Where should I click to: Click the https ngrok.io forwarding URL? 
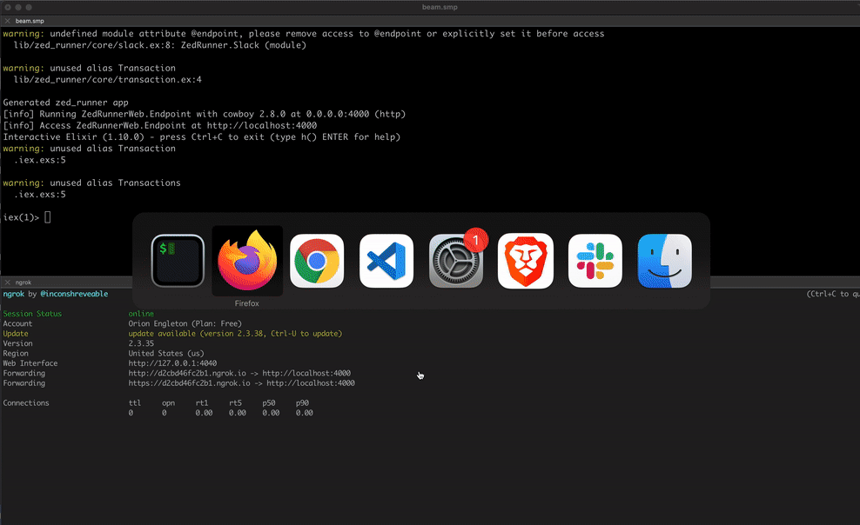pyautogui.click(x=189, y=383)
